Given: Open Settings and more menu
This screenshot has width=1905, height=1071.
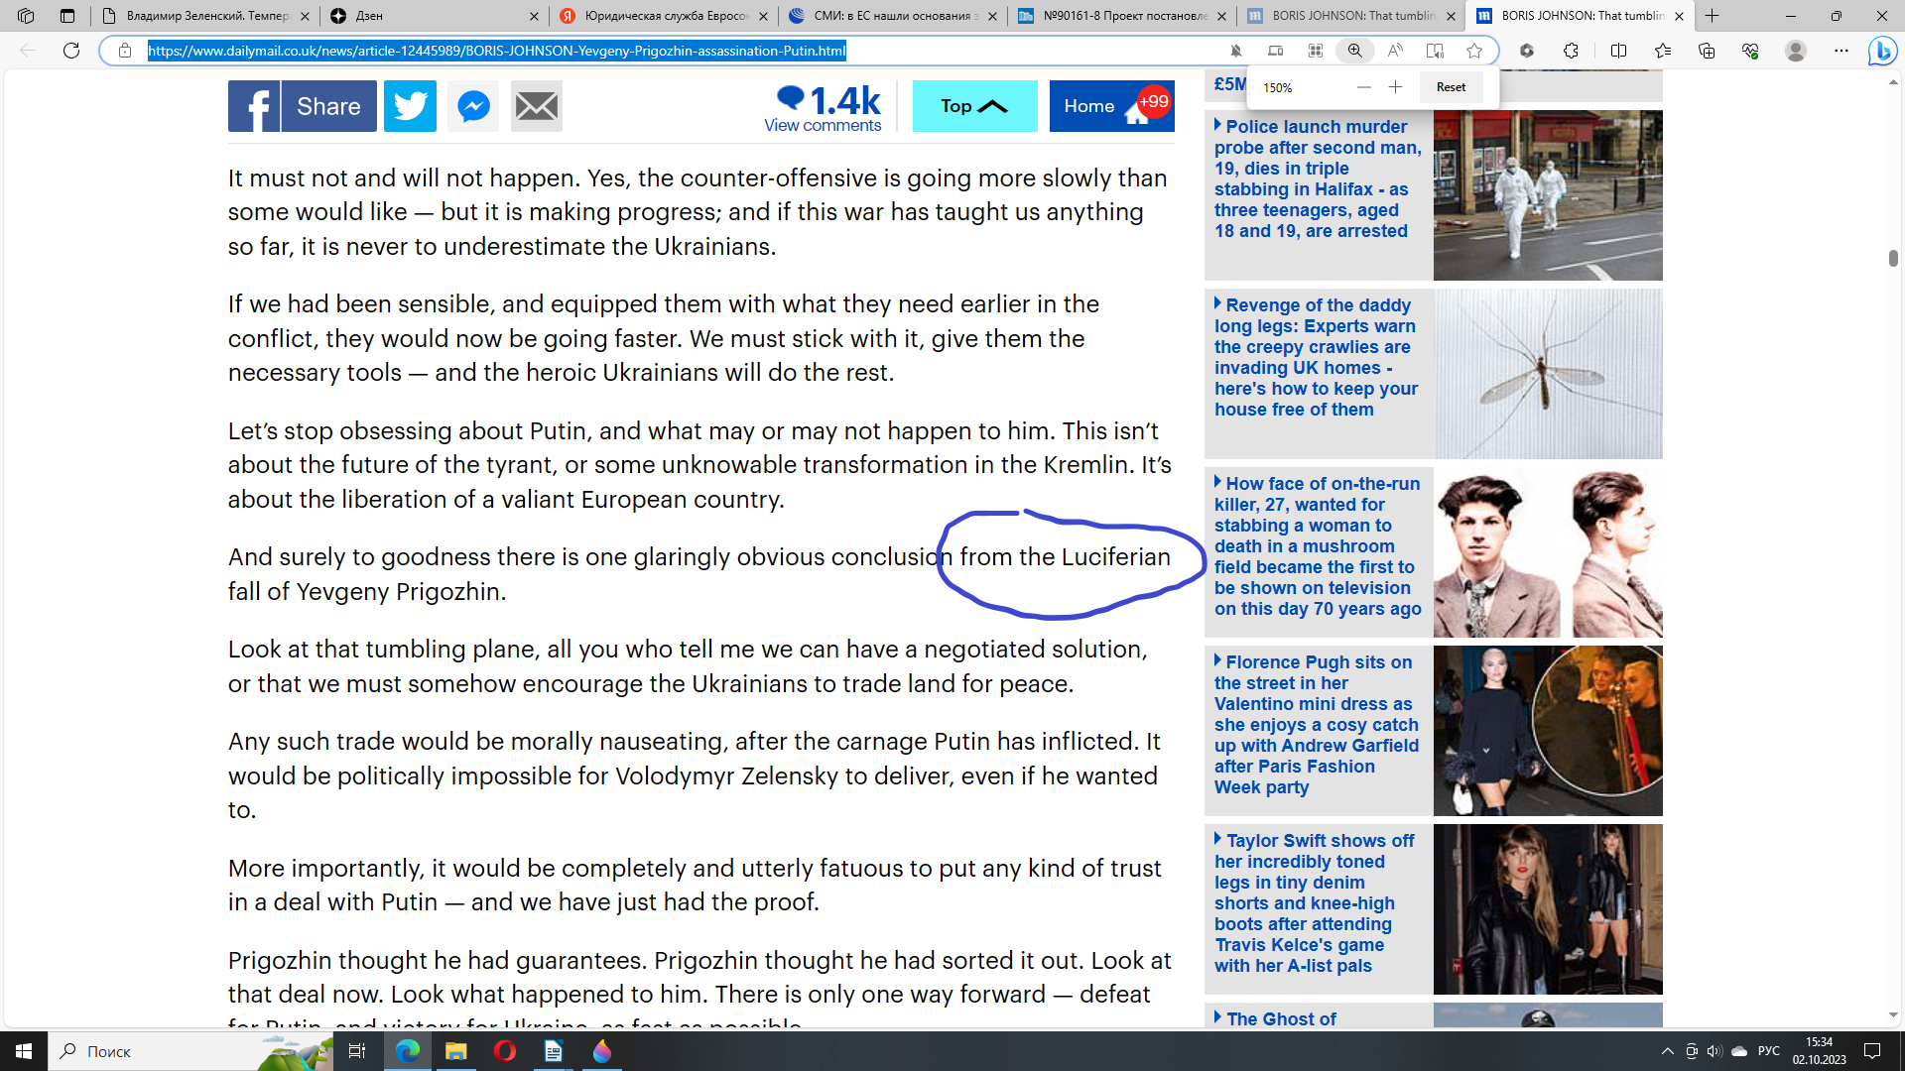Looking at the screenshot, I should coord(1841,51).
